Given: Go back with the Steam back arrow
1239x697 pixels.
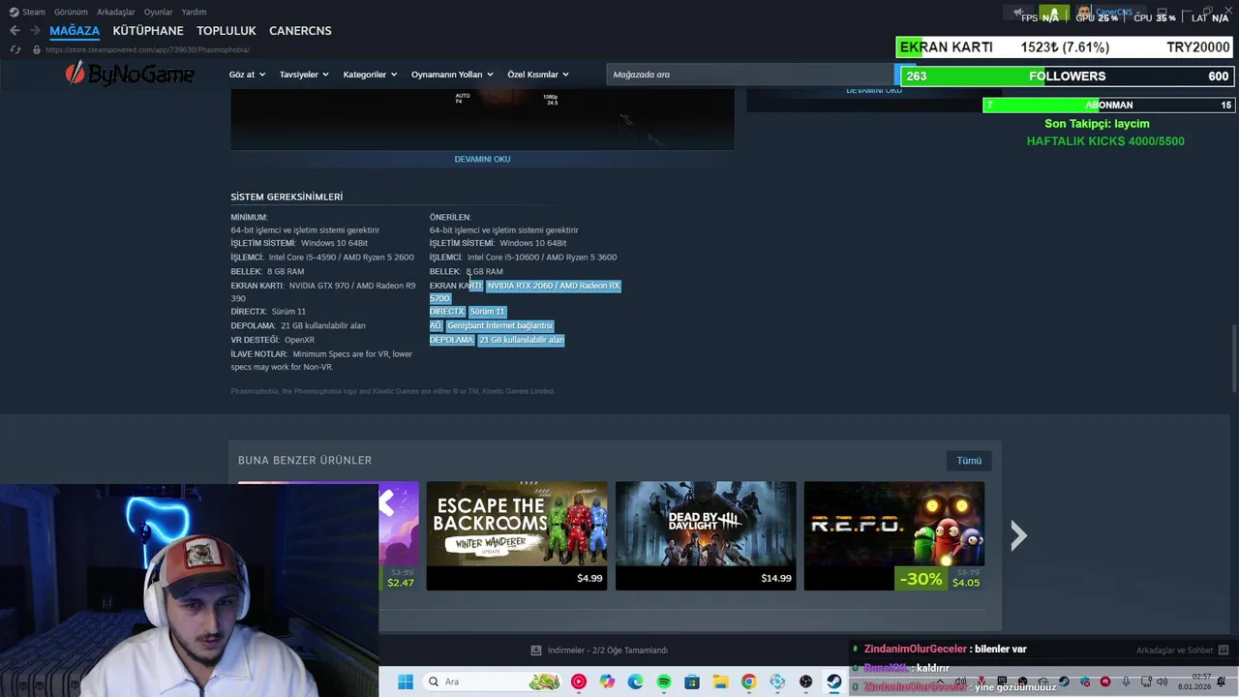Looking at the screenshot, I should 15,31.
